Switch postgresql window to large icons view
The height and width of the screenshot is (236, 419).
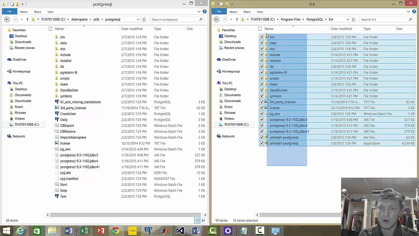tap(203, 220)
